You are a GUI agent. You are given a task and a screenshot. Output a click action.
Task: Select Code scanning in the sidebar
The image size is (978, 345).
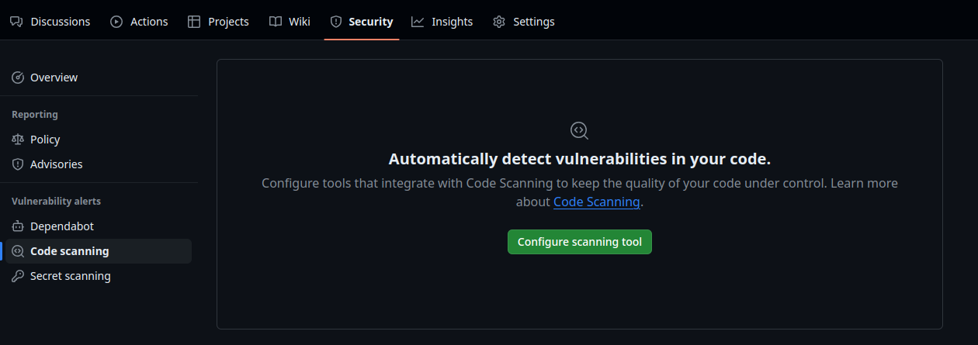99,251
